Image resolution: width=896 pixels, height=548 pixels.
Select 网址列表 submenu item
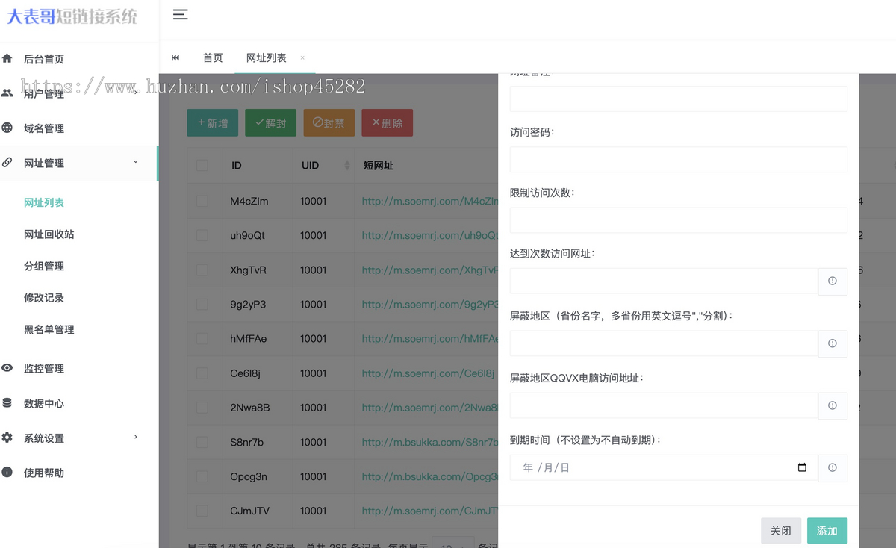[43, 202]
